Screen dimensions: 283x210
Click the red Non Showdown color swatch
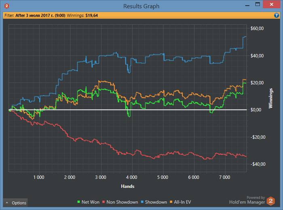tap(103, 202)
